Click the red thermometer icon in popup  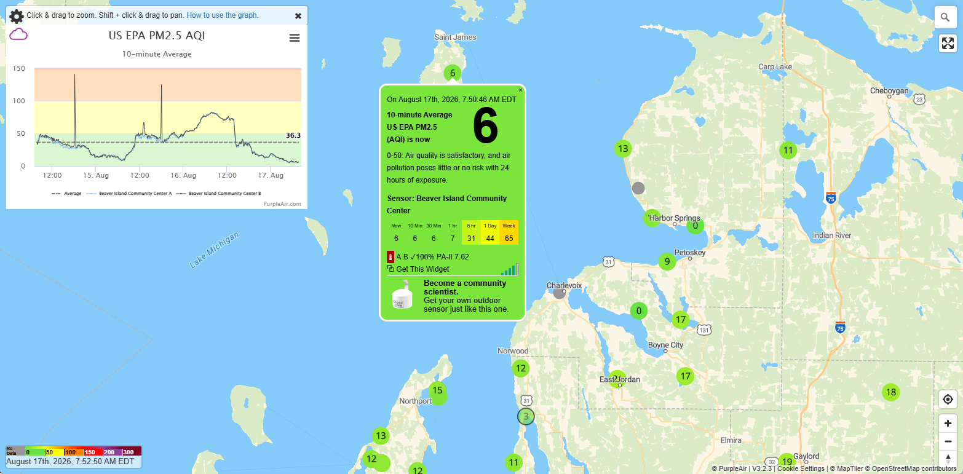390,257
